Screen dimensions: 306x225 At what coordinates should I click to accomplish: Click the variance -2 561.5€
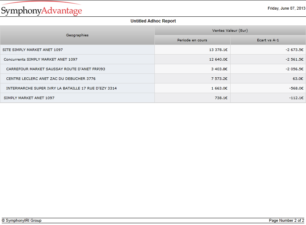(x=295, y=59)
